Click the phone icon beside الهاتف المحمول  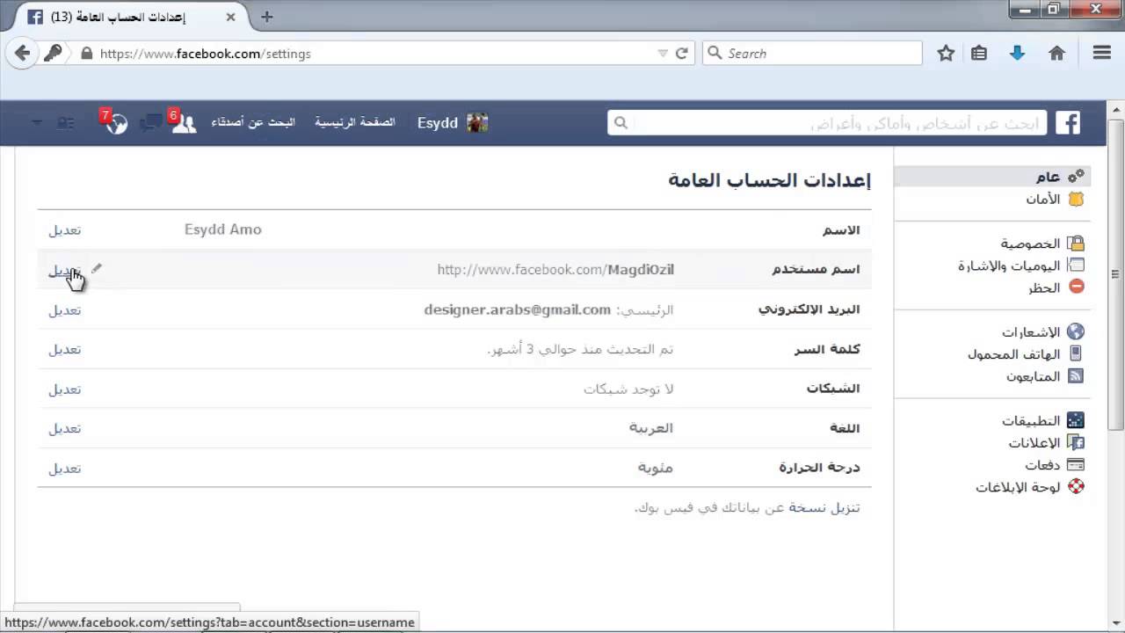pyautogui.click(x=1076, y=354)
